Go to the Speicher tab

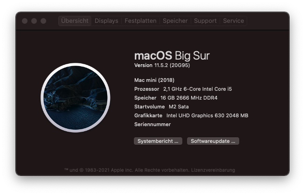click(175, 21)
